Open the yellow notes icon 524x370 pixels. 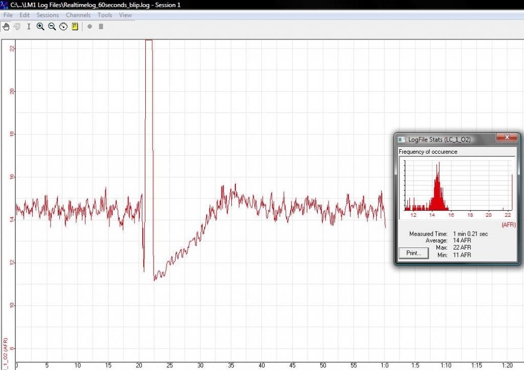[x=75, y=26]
